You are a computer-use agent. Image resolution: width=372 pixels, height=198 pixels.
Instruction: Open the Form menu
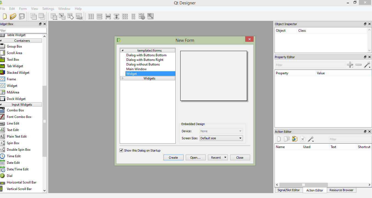[x=23, y=8]
